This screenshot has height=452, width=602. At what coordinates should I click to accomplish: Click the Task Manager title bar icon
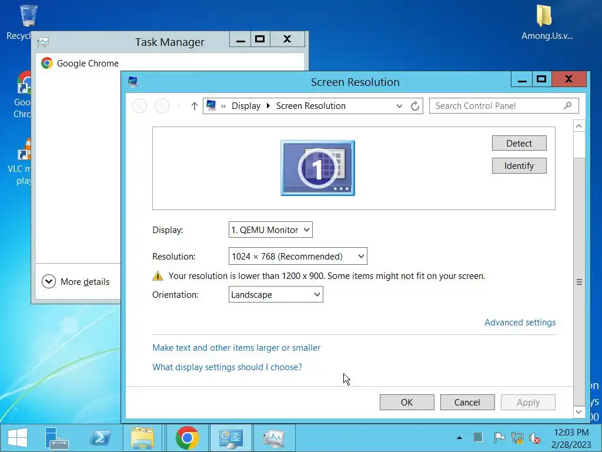(x=43, y=42)
